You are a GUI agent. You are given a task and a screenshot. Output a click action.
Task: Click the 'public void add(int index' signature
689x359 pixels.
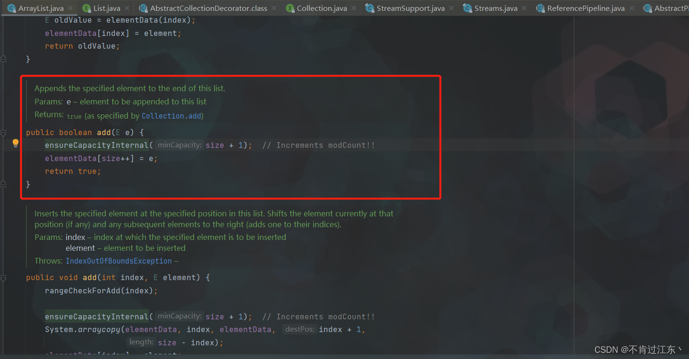click(x=85, y=277)
